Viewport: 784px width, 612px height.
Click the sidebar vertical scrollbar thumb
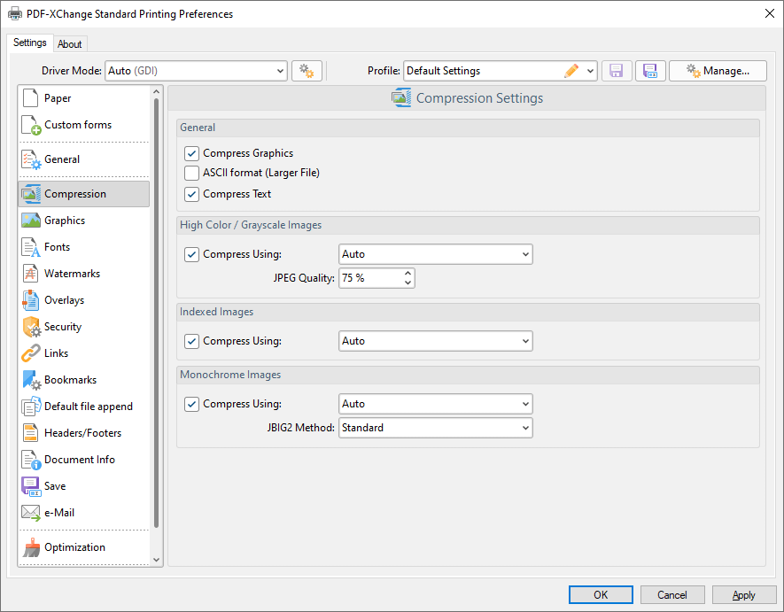(156, 313)
